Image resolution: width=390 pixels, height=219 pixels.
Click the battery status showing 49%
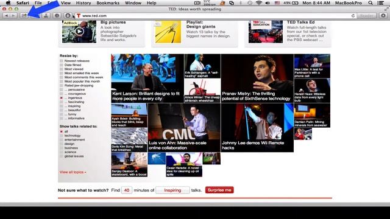coord(291,3)
